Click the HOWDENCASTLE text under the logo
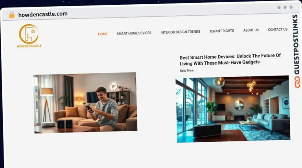 tap(29, 46)
